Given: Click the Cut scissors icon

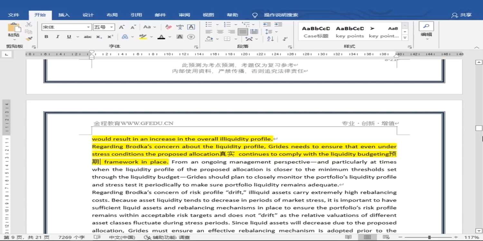Looking at the screenshot, I should 29,24.
